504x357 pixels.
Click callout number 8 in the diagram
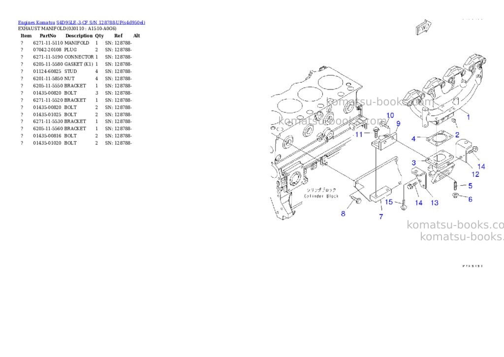[343, 214]
